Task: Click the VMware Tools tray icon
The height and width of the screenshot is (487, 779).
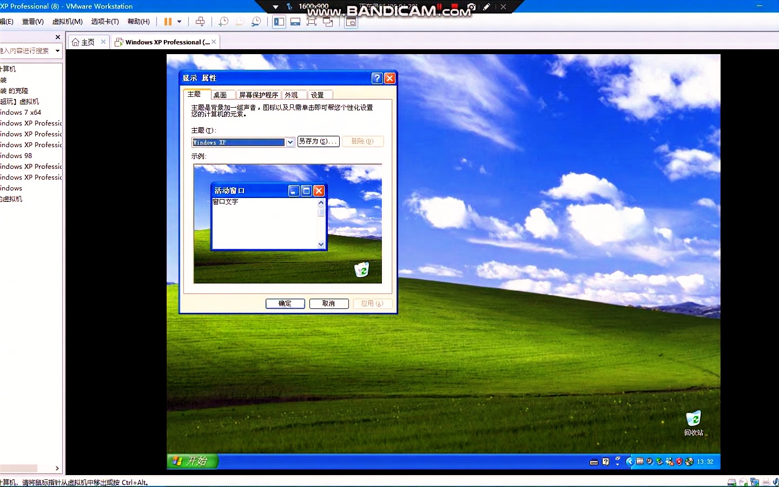Action: pos(641,462)
